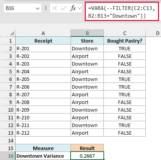Open the Name Box dropdown arrow
The height and width of the screenshot is (160, 161).
(37, 8)
